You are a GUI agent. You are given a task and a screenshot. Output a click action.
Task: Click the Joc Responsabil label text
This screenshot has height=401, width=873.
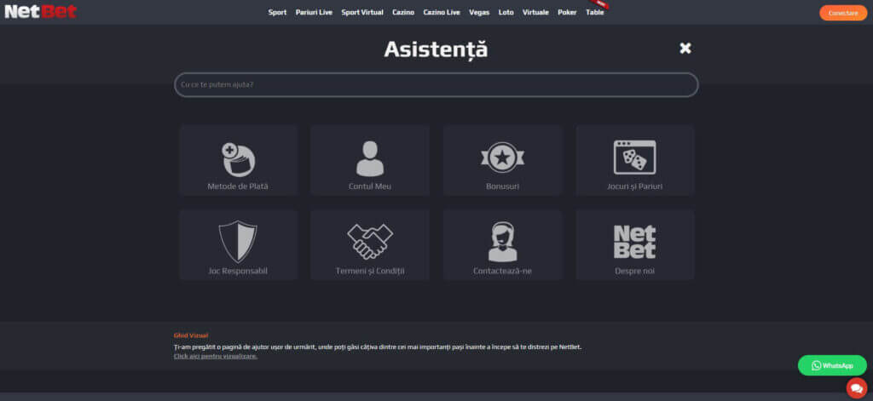238,271
